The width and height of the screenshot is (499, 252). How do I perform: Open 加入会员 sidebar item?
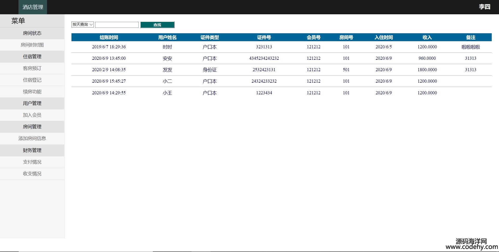point(32,115)
